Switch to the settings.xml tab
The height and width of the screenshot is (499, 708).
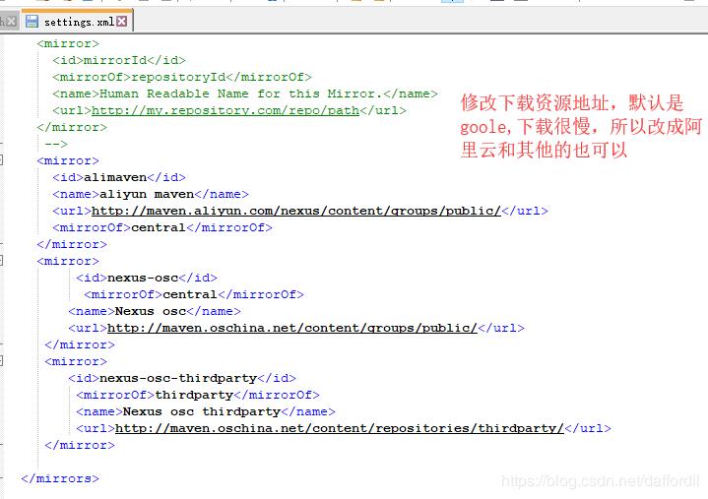78,21
